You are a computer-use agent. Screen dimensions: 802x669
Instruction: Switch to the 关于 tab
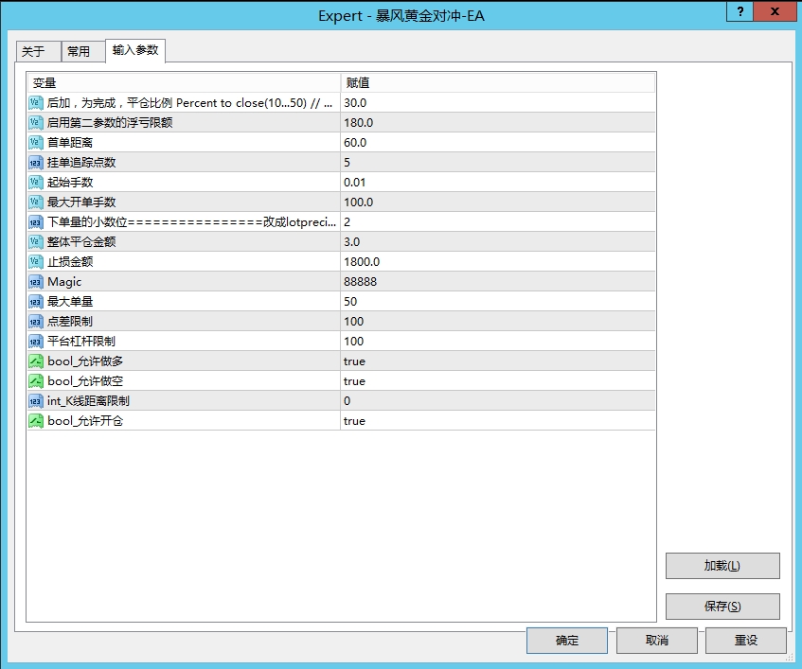pyautogui.click(x=34, y=52)
